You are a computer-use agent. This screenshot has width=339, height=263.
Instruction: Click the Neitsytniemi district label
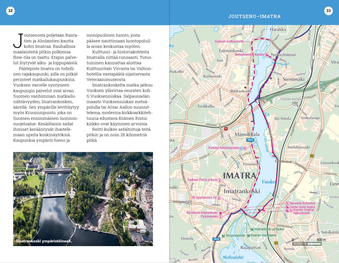283,55
